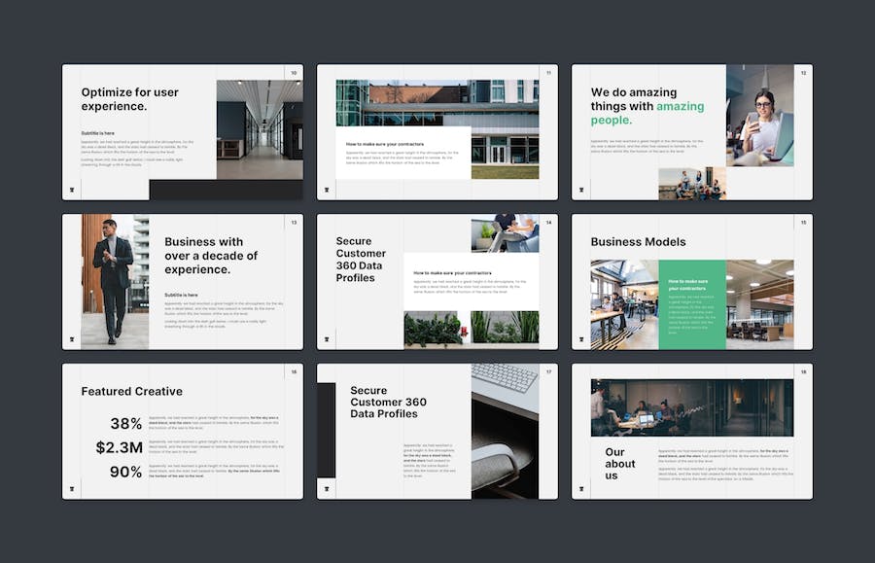875x563 pixels.
Task: Click the logo icon on slide 17
Action: pos(327,489)
